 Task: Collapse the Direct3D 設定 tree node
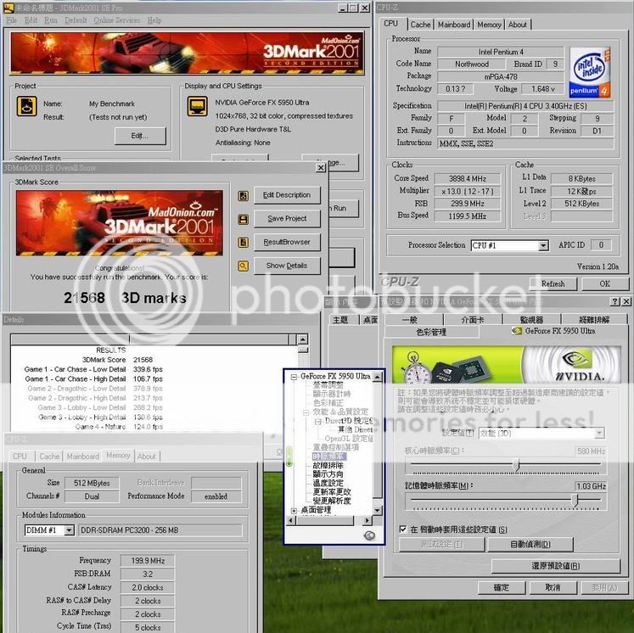tap(318, 421)
